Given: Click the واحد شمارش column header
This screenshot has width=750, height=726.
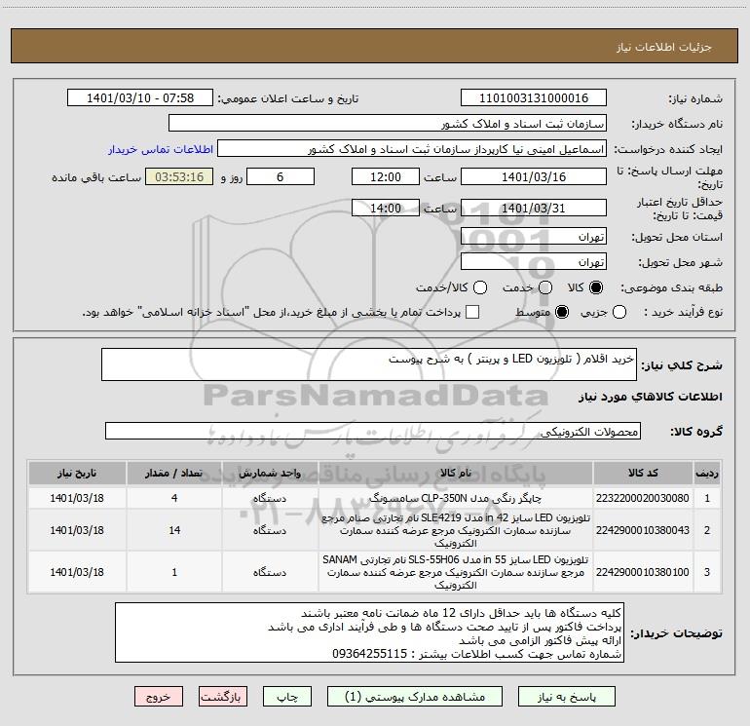Looking at the screenshot, I should point(270,473).
